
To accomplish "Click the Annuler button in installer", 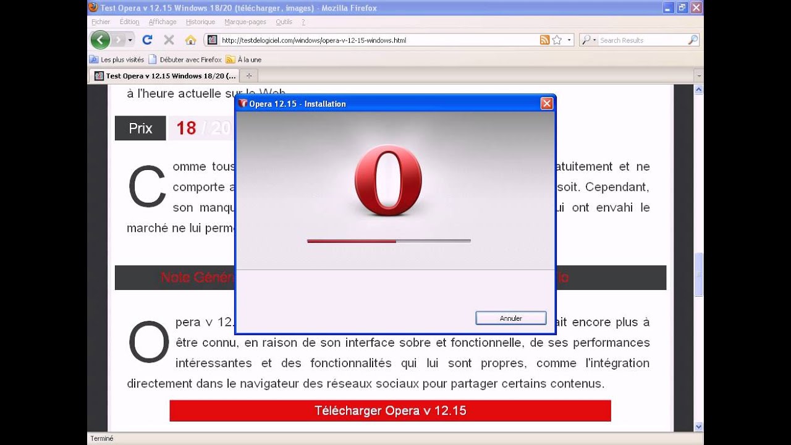I will 511,318.
